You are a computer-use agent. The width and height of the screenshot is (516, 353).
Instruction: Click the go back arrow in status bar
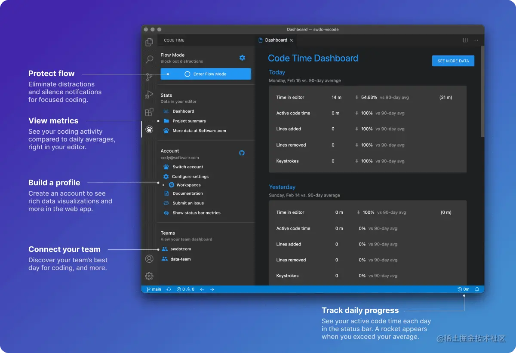pyautogui.click(x=202, y=289)
